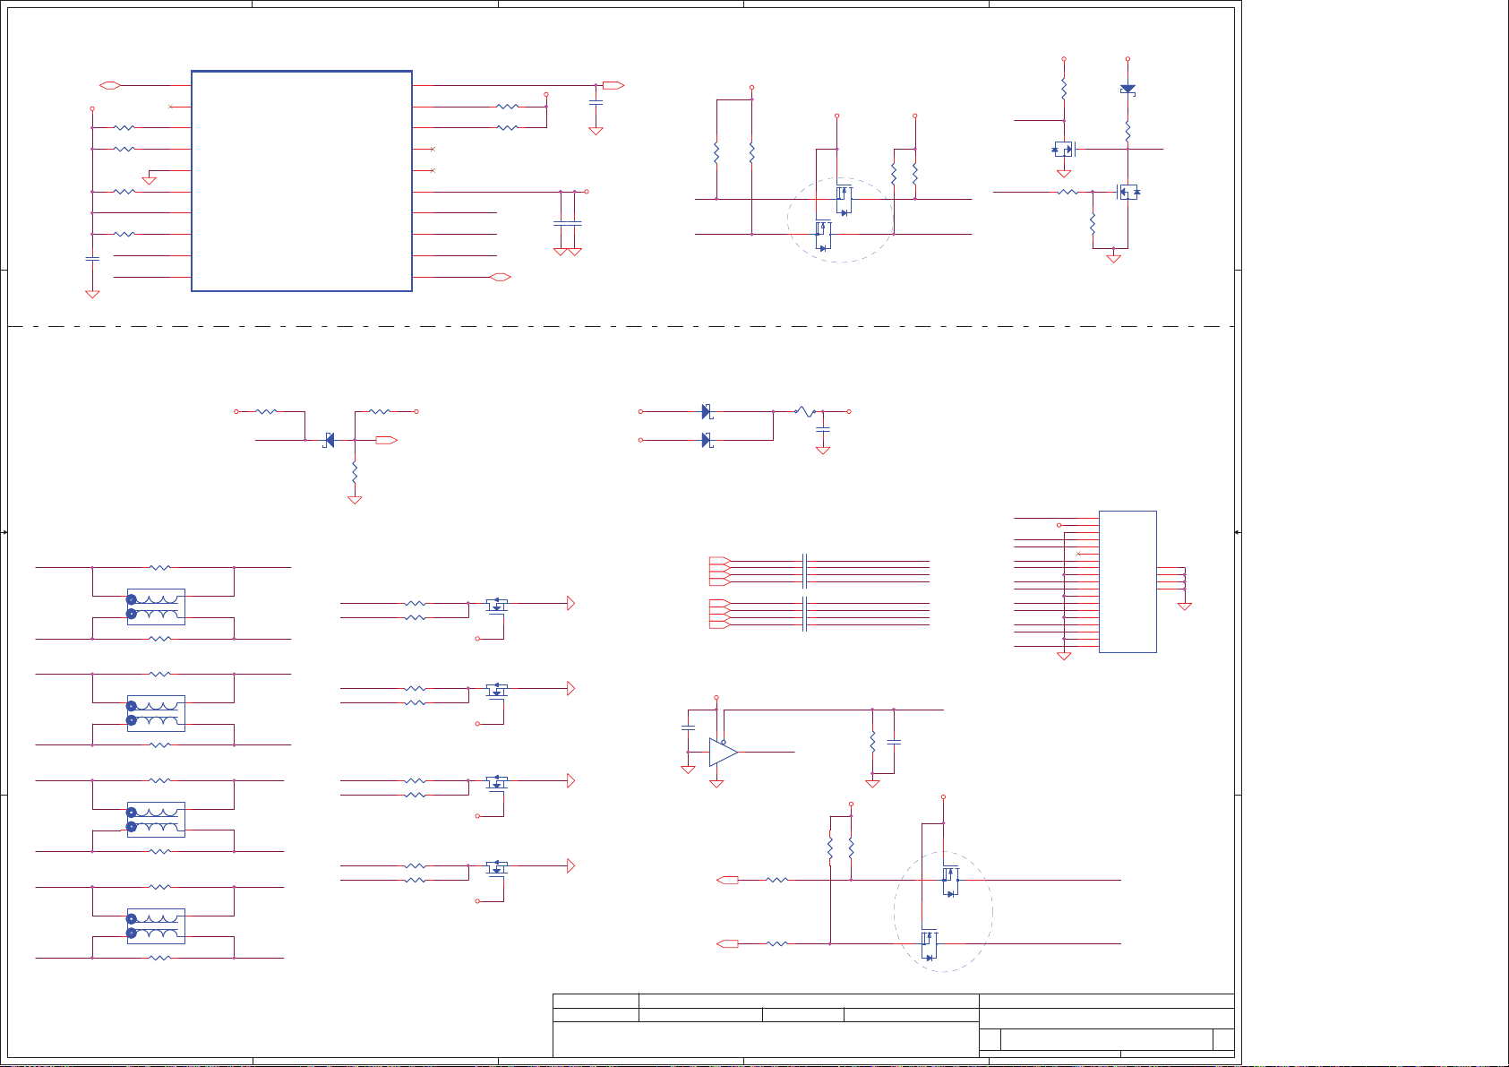Click the lower of the two parallel Schottky diodes
The width and height of the screenshot is (1509, 1067).
(707, 440)
